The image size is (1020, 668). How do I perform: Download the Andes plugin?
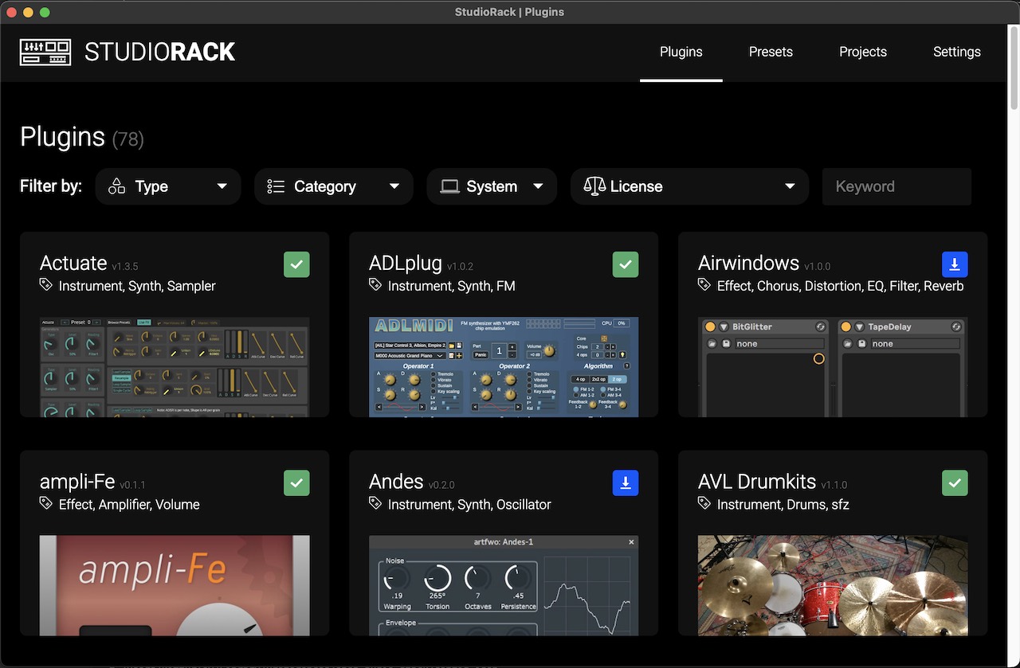point(626,483)
